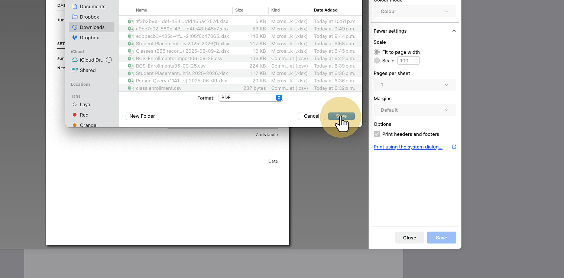Screen dimensions: 564x278
Task: Open the Pages per sheet dropdown
Action: click(x=415, y=85)
